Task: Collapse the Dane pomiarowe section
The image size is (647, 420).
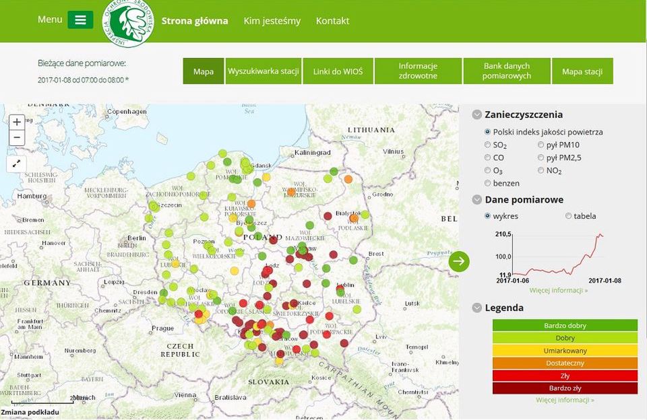Action: coord(477,200)
